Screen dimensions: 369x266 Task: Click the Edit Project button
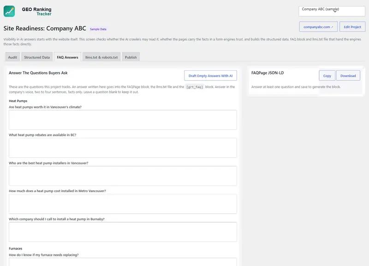[352, 27]
